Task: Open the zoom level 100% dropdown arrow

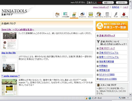Action: click(128, 98)
